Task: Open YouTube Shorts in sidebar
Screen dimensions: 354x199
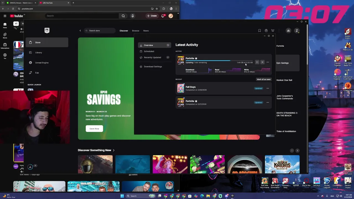Action: (x=5, y=36)
